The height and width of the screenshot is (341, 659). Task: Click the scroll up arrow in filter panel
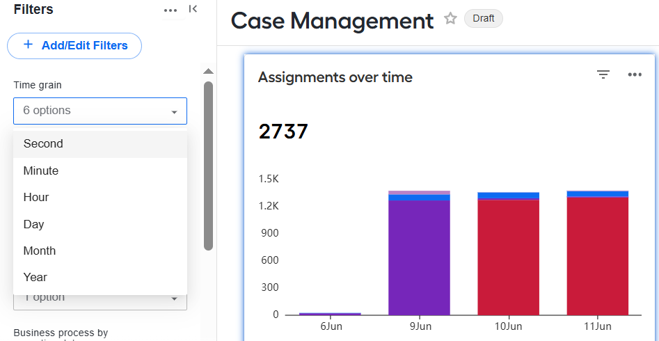coord(208,71)
